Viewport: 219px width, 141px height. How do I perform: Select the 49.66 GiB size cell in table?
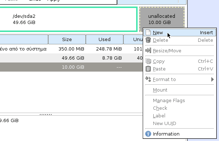[x=73, y=58]
